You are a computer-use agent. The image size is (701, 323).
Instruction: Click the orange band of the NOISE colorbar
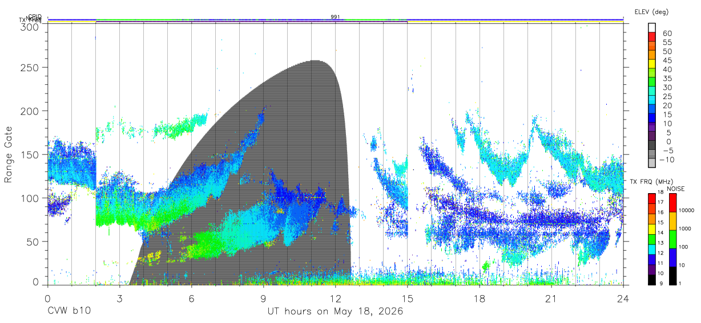(672, 220)
